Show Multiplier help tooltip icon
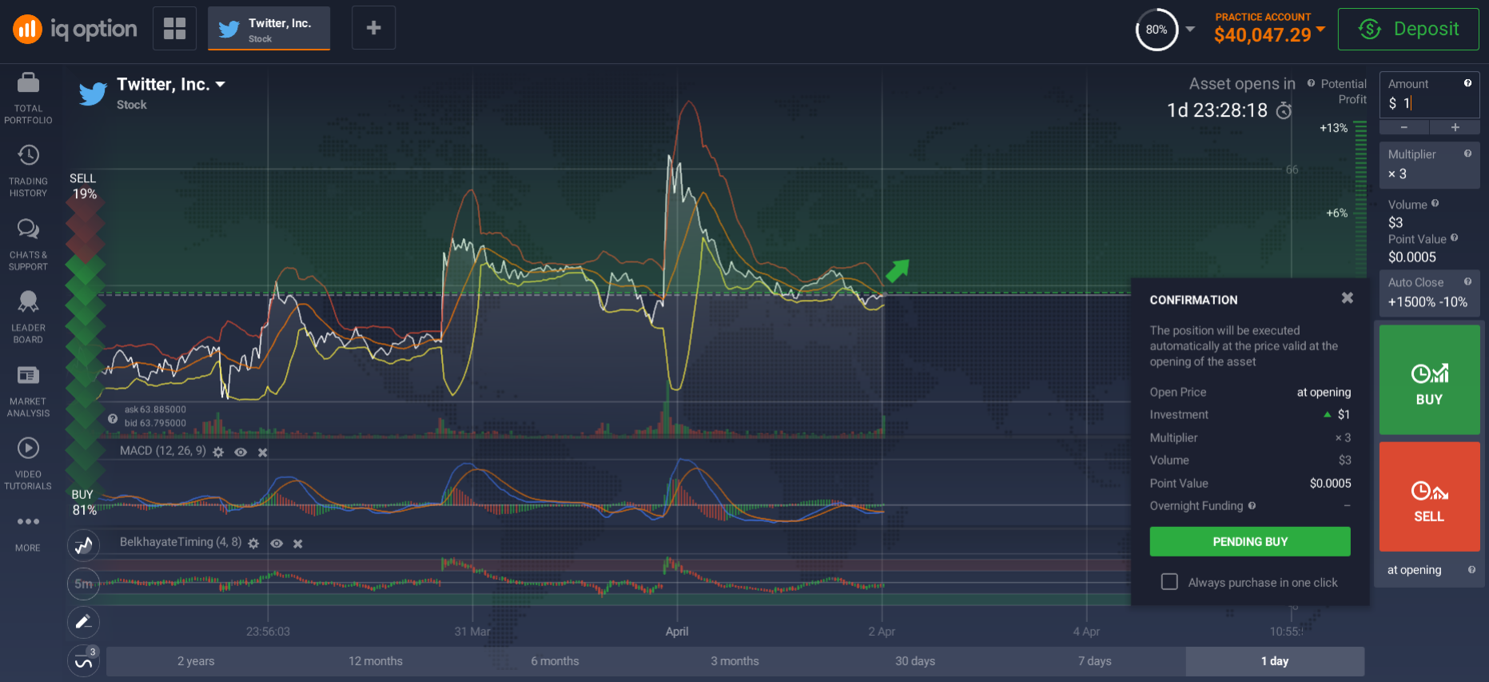1489x682 pixels. (1467, 154)
